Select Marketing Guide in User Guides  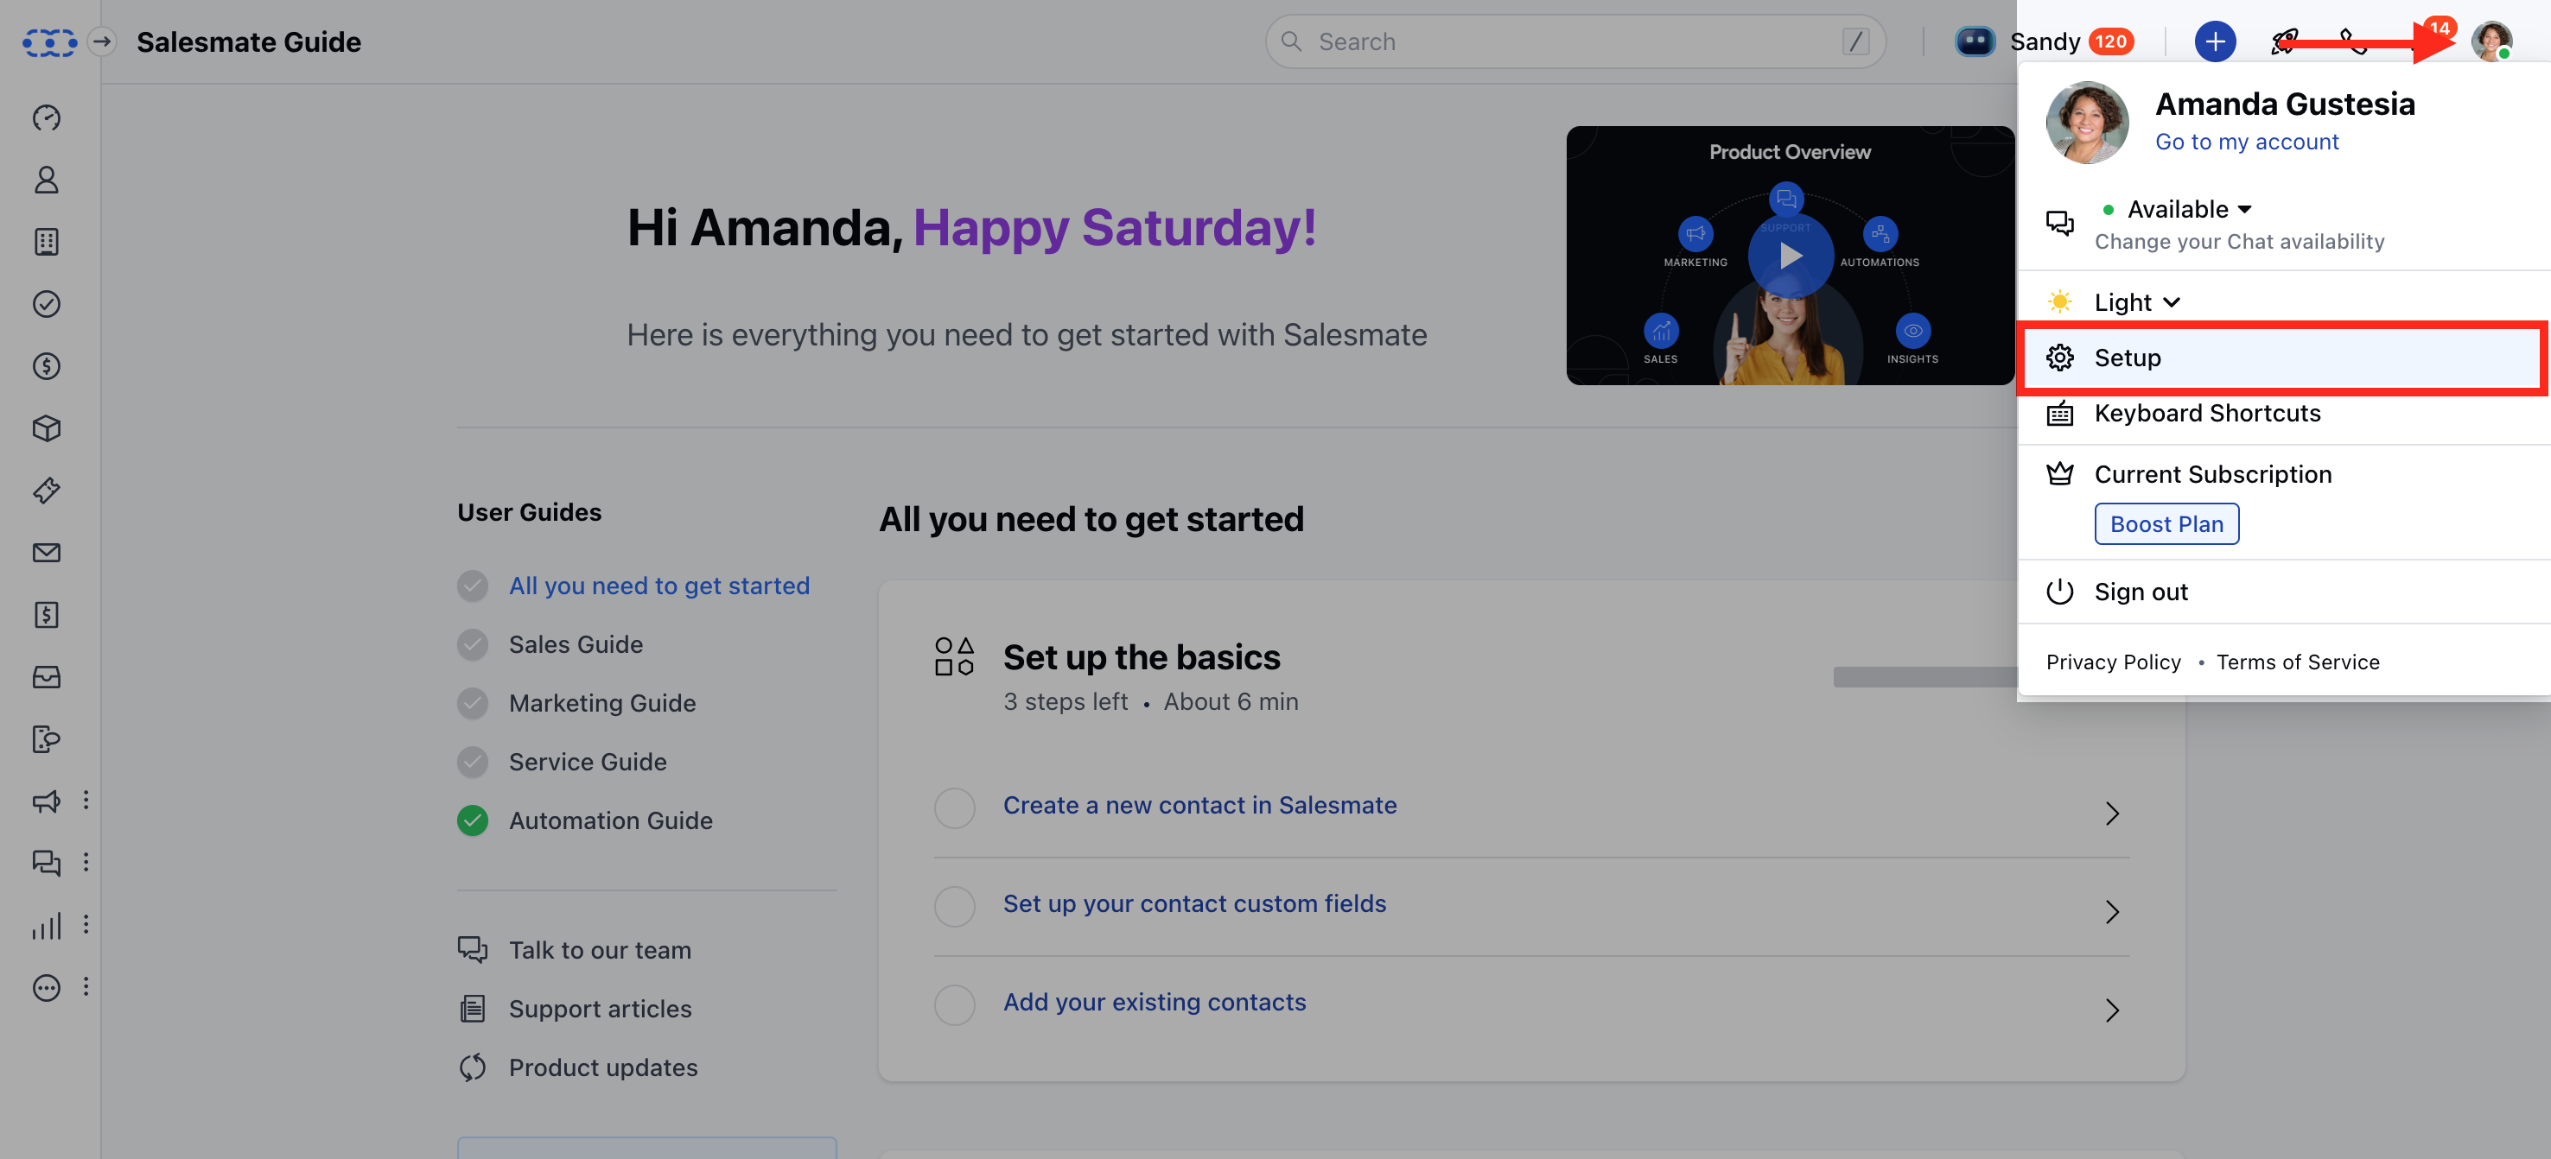point(602,703)
